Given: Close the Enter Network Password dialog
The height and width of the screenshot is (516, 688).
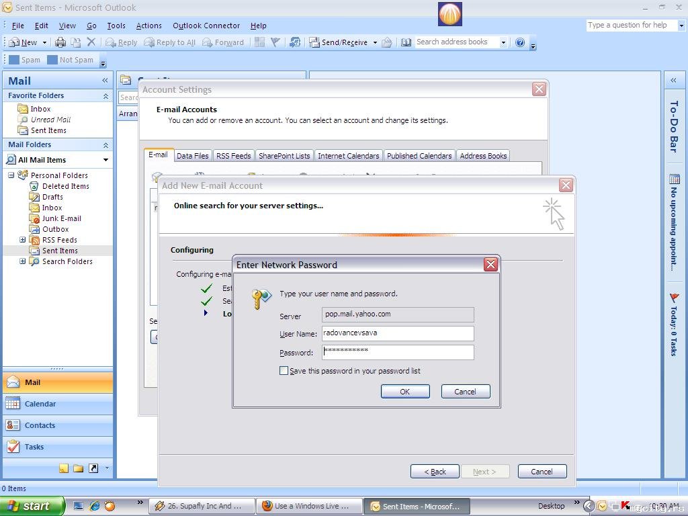Looking at the screenshot, I should pos(490,264).
